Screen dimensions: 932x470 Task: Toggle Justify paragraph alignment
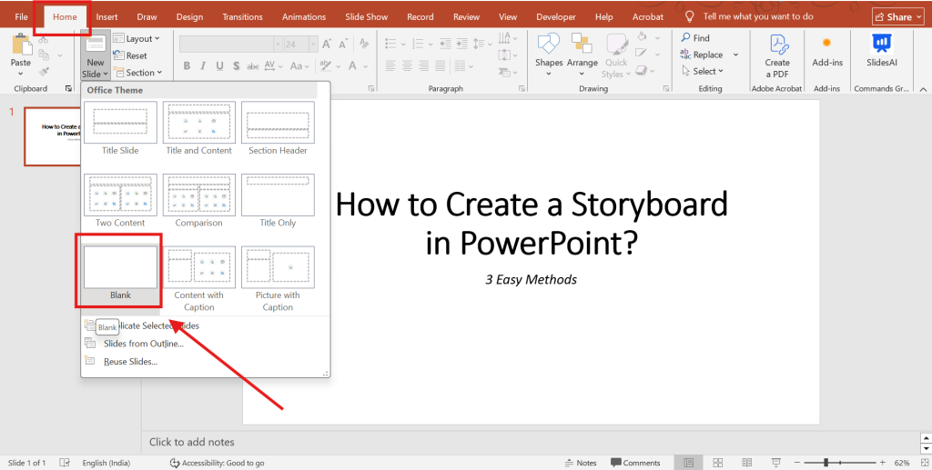pos(441,65)
